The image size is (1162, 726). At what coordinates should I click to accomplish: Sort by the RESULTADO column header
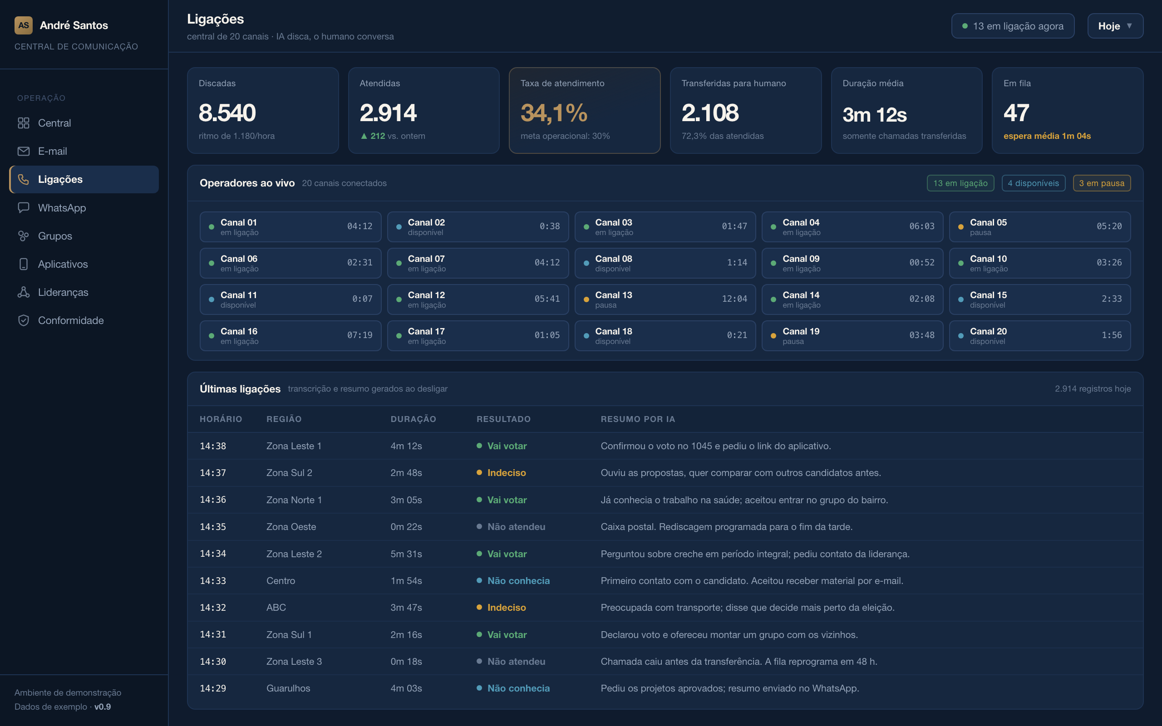tap(504, 419)
